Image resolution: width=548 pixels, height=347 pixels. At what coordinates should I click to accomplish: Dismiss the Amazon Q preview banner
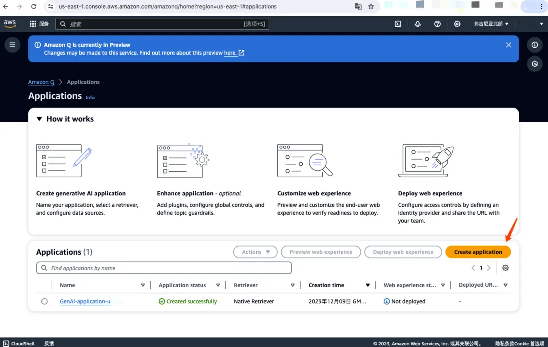tap(509, 45)
